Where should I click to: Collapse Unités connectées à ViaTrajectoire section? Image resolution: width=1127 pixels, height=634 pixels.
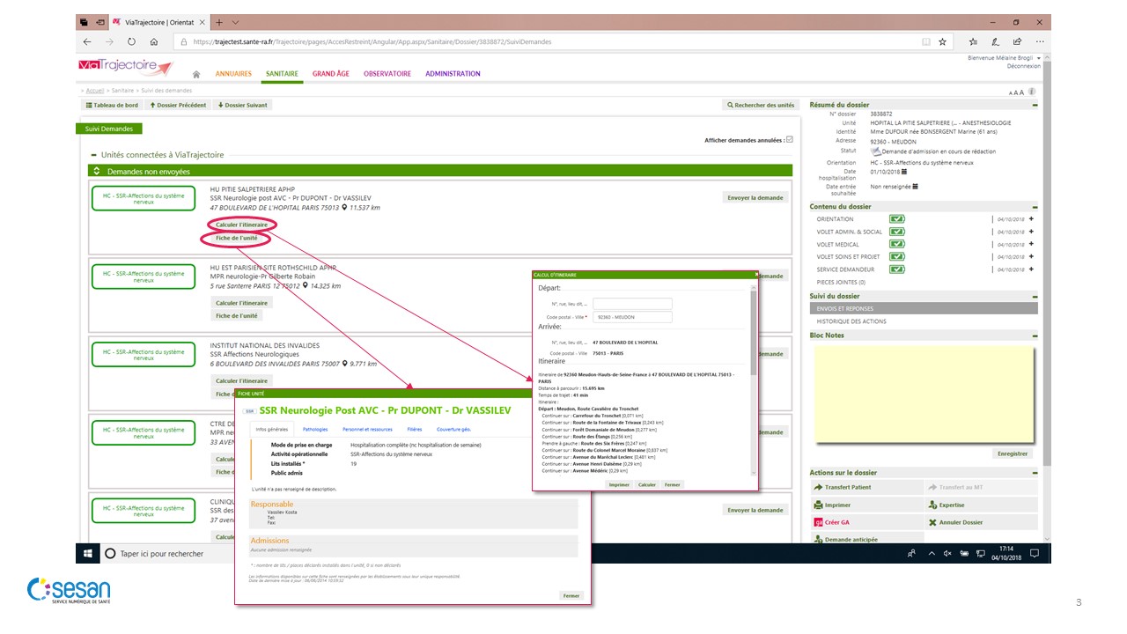[95, 155]
